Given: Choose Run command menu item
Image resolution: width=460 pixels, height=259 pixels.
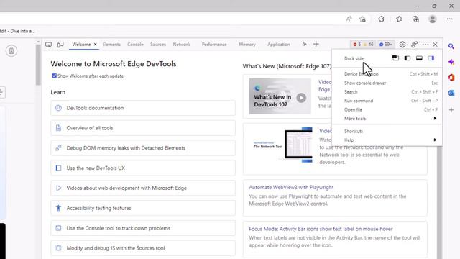Looking at the screenshot, I should point(387,101).
